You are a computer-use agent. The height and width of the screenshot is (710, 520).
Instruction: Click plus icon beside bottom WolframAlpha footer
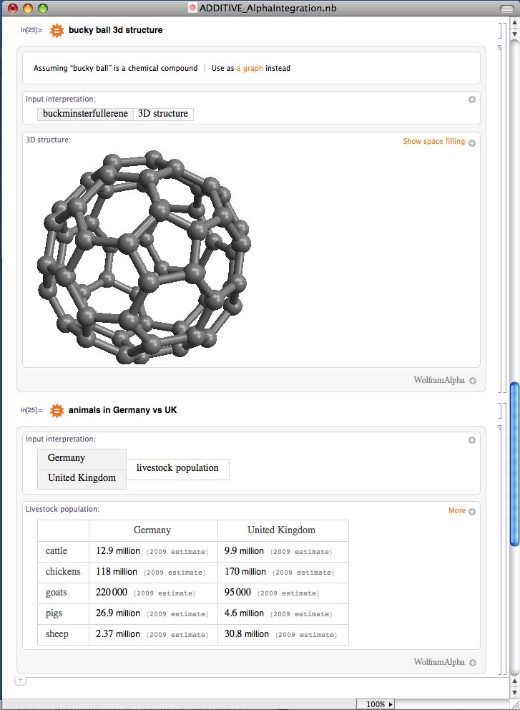point(473,663)
